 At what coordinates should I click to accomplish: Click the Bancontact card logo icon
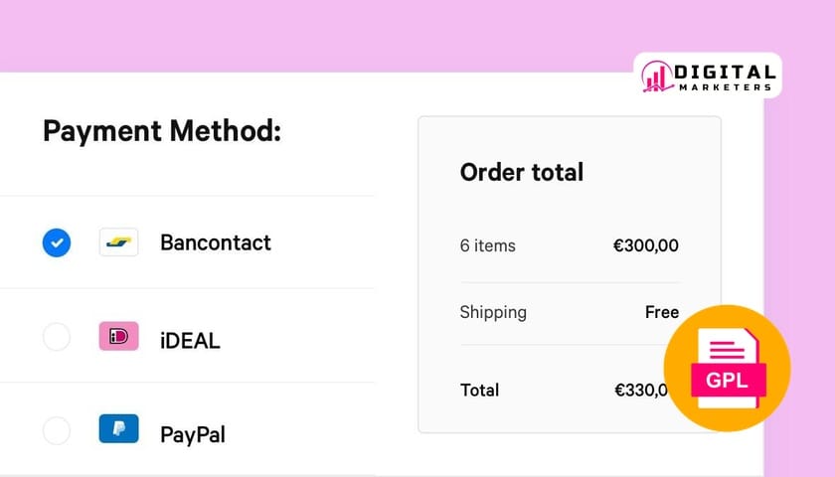coord(118,242)
